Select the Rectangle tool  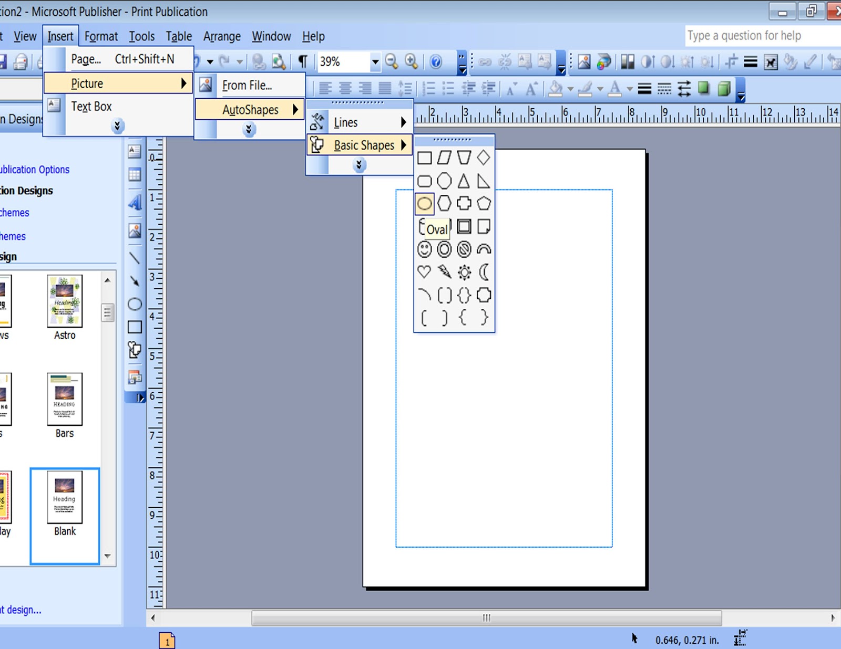(135, 327)
